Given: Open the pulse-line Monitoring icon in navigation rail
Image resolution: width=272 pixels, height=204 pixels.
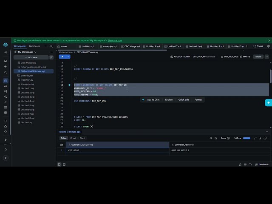Looking at the screenshot, I should pos(6,102).
